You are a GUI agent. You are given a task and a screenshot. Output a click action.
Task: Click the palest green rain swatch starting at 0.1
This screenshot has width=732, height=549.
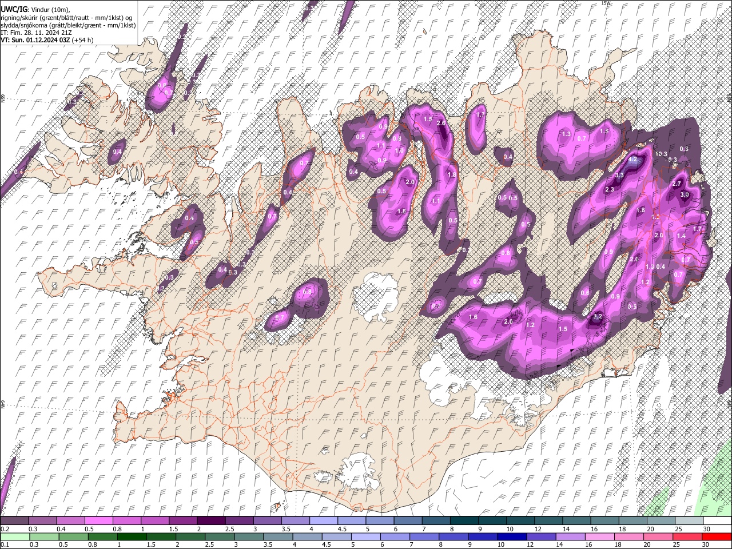(x=15, y=537)
